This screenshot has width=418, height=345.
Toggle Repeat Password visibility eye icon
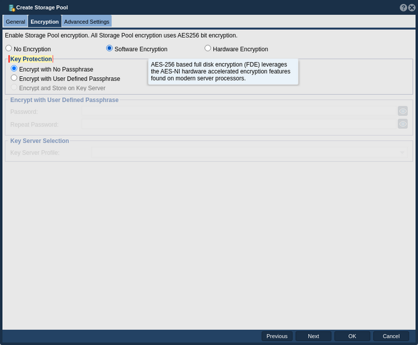402,124
